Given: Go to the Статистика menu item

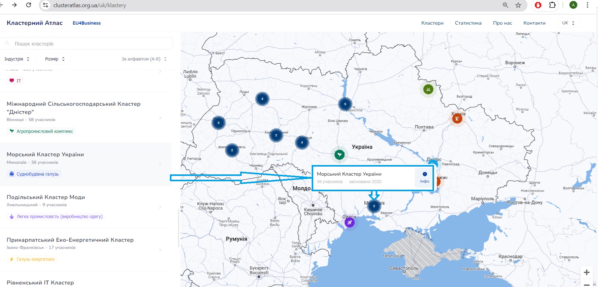Looking at the screenshot, I should click(x=468, y=23).
